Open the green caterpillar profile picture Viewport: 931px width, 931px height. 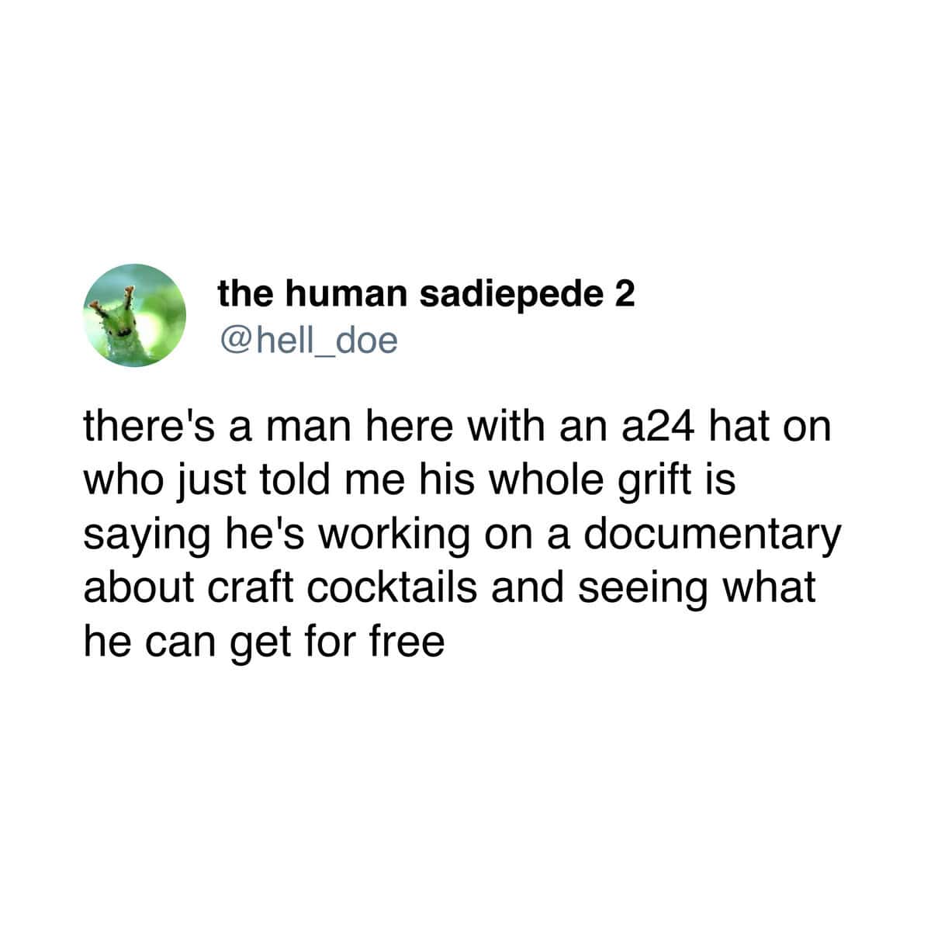135,314
